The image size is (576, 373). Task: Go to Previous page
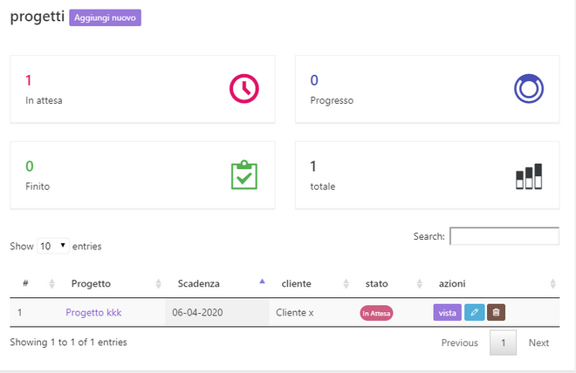pyautogui.click(x=459, y=342)
